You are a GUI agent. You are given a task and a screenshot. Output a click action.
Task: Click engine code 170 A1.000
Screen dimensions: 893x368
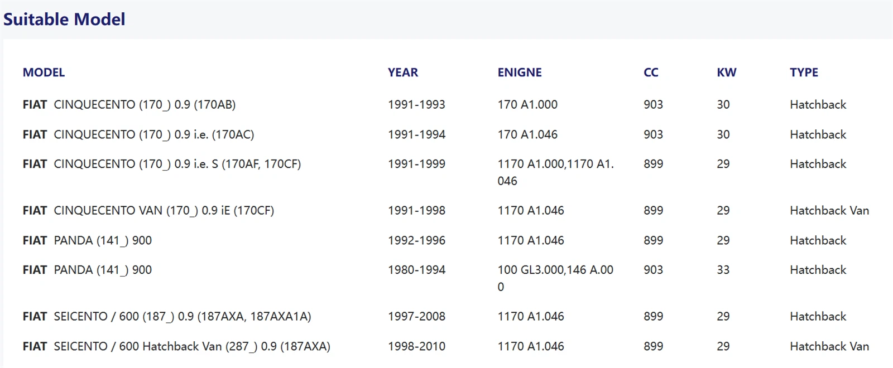[527, 105]
